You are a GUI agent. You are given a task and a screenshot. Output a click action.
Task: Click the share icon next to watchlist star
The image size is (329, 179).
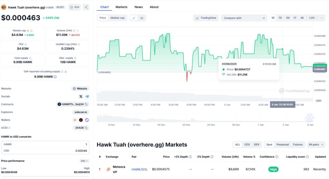coord(86,7)
